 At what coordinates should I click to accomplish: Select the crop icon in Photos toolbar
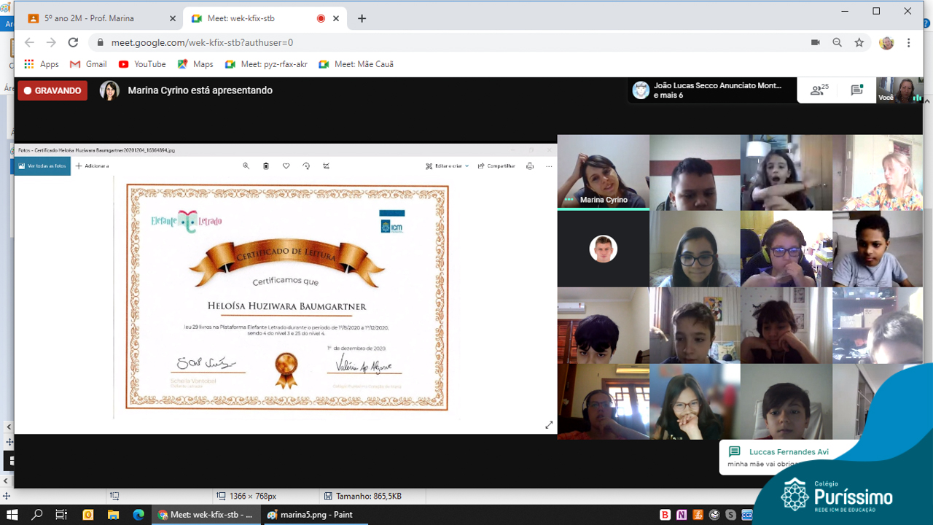point(326,166)
